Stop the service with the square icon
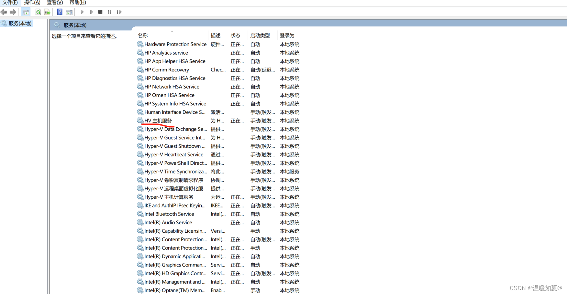567x294 pixels. coord(100,12)
